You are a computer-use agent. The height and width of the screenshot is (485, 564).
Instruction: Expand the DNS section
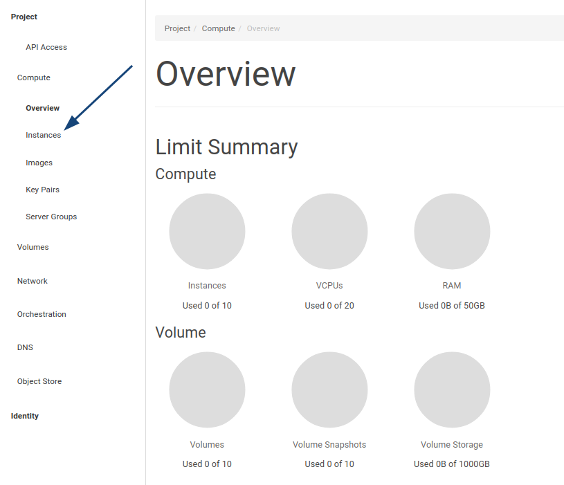point(25,347)
